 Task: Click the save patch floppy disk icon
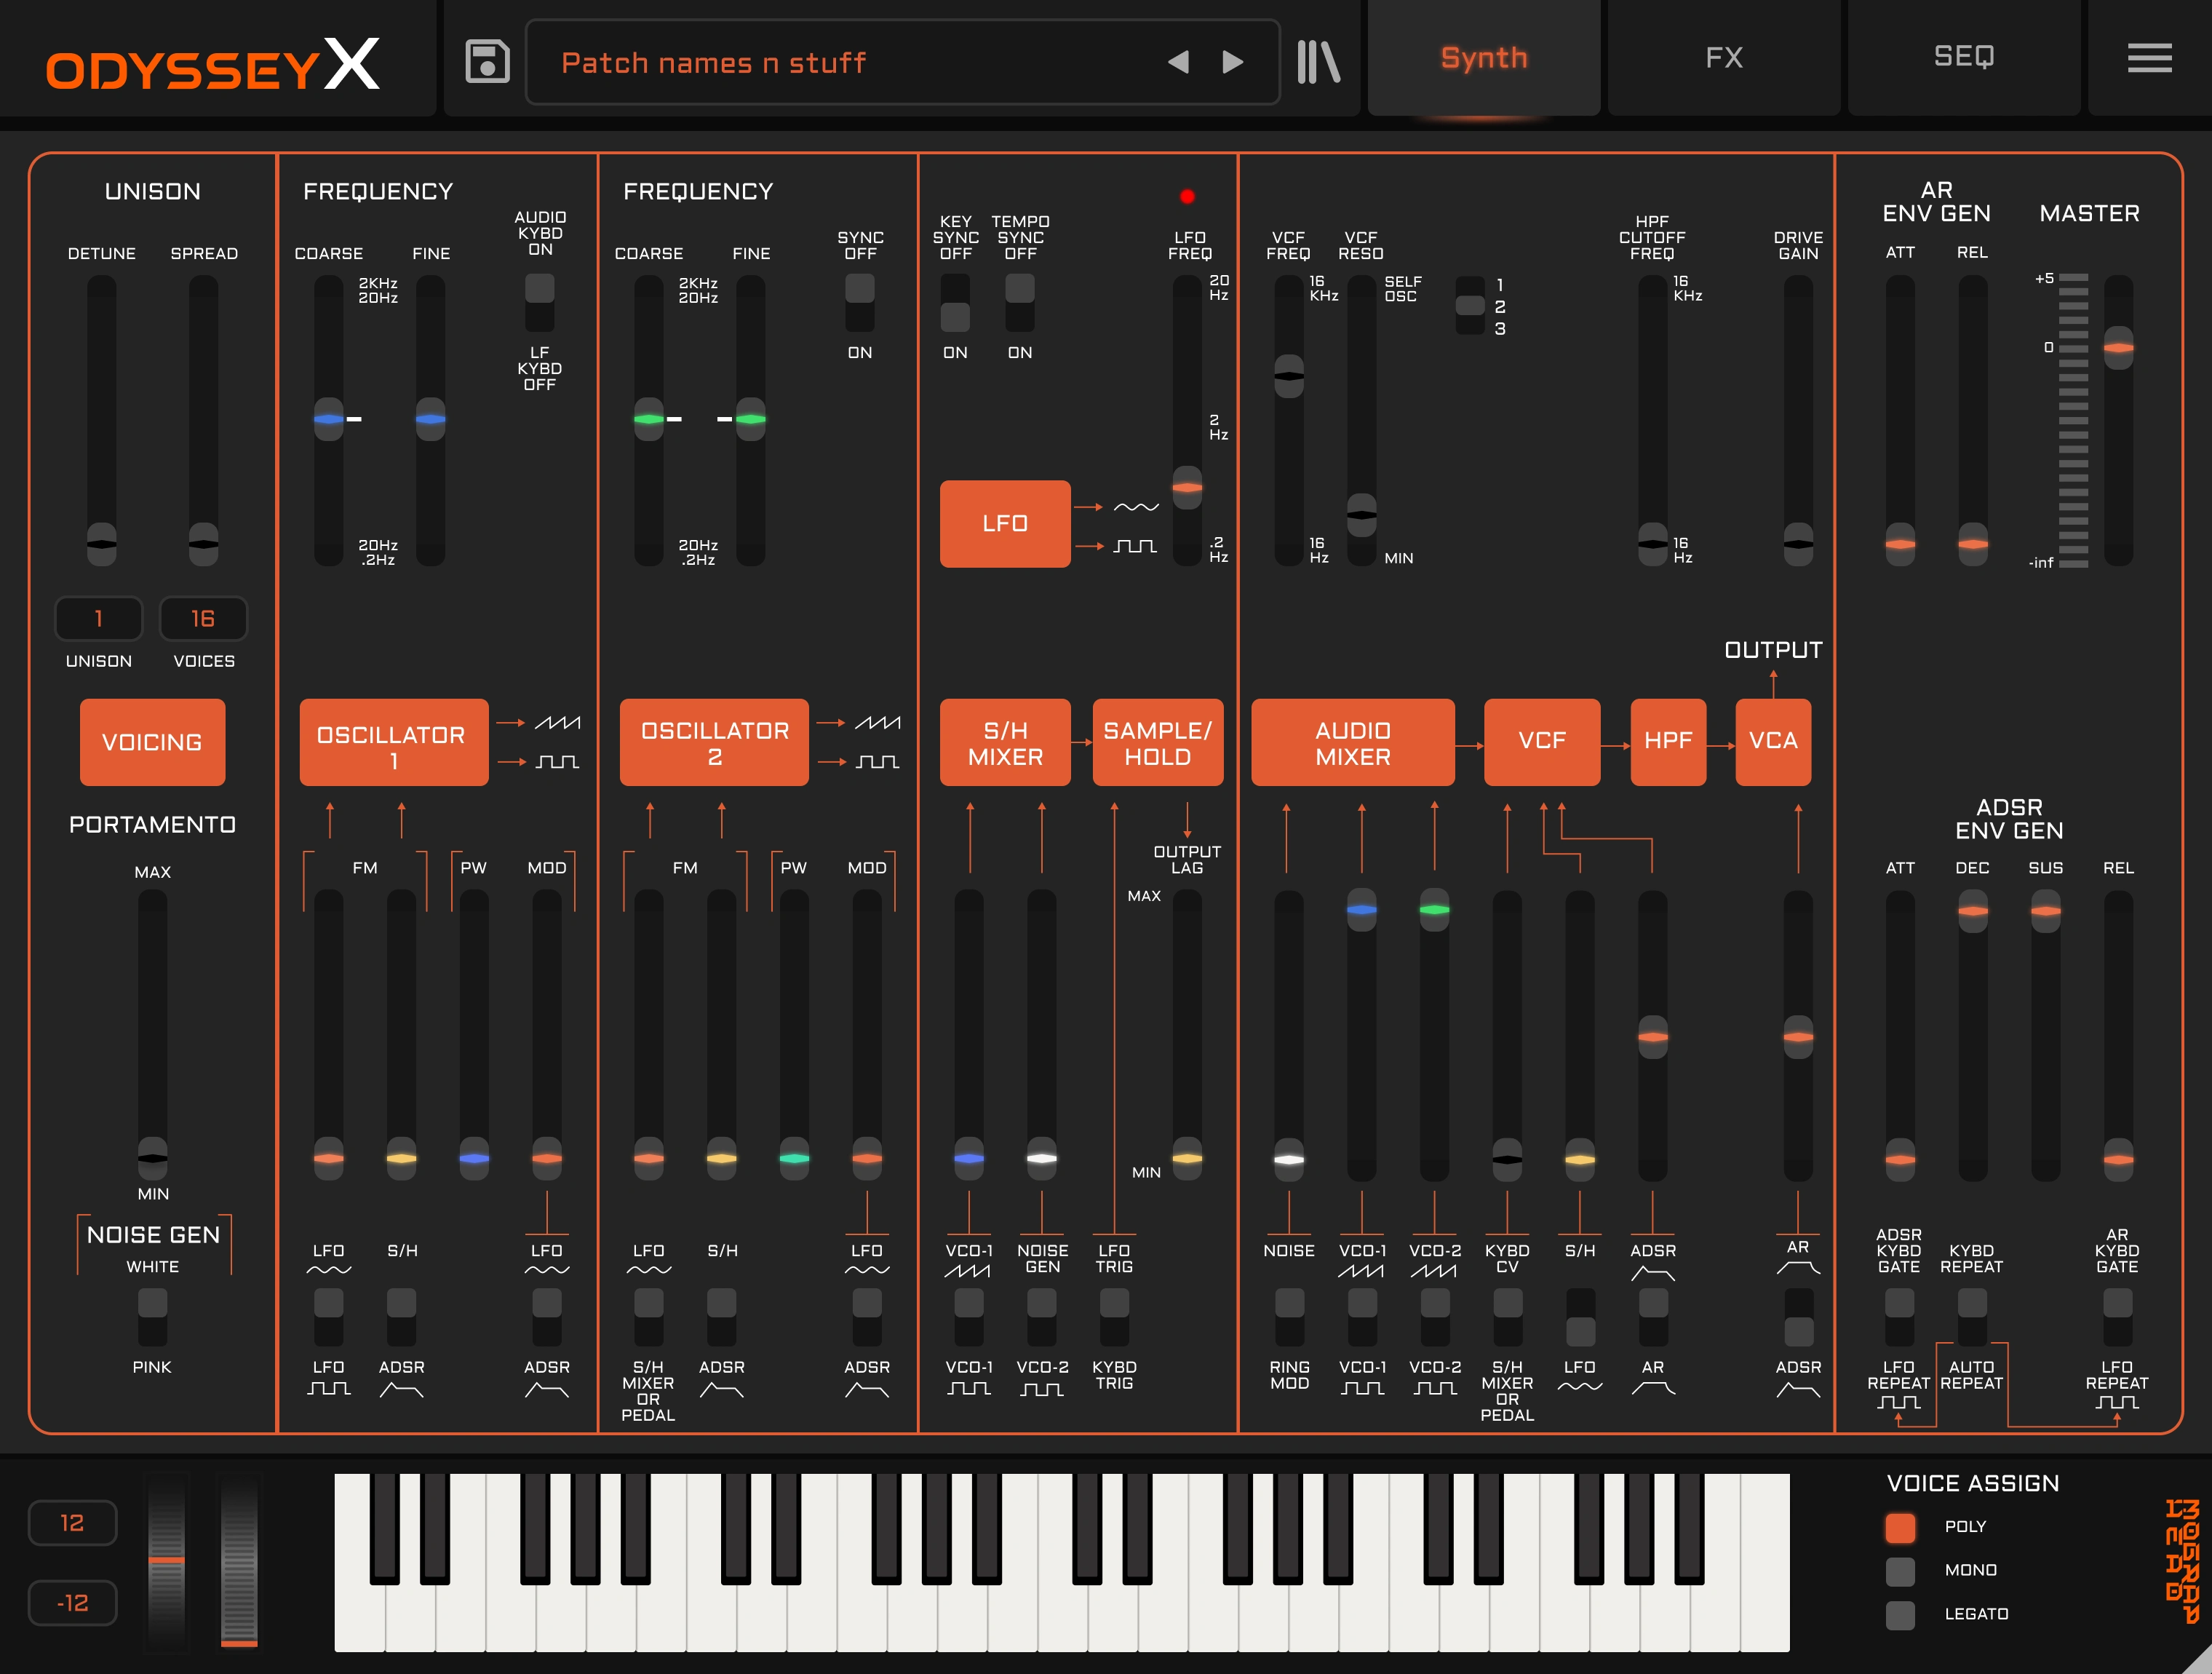(487, 61)
